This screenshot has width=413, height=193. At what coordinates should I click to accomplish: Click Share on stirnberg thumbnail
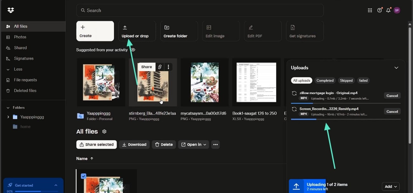146,67
